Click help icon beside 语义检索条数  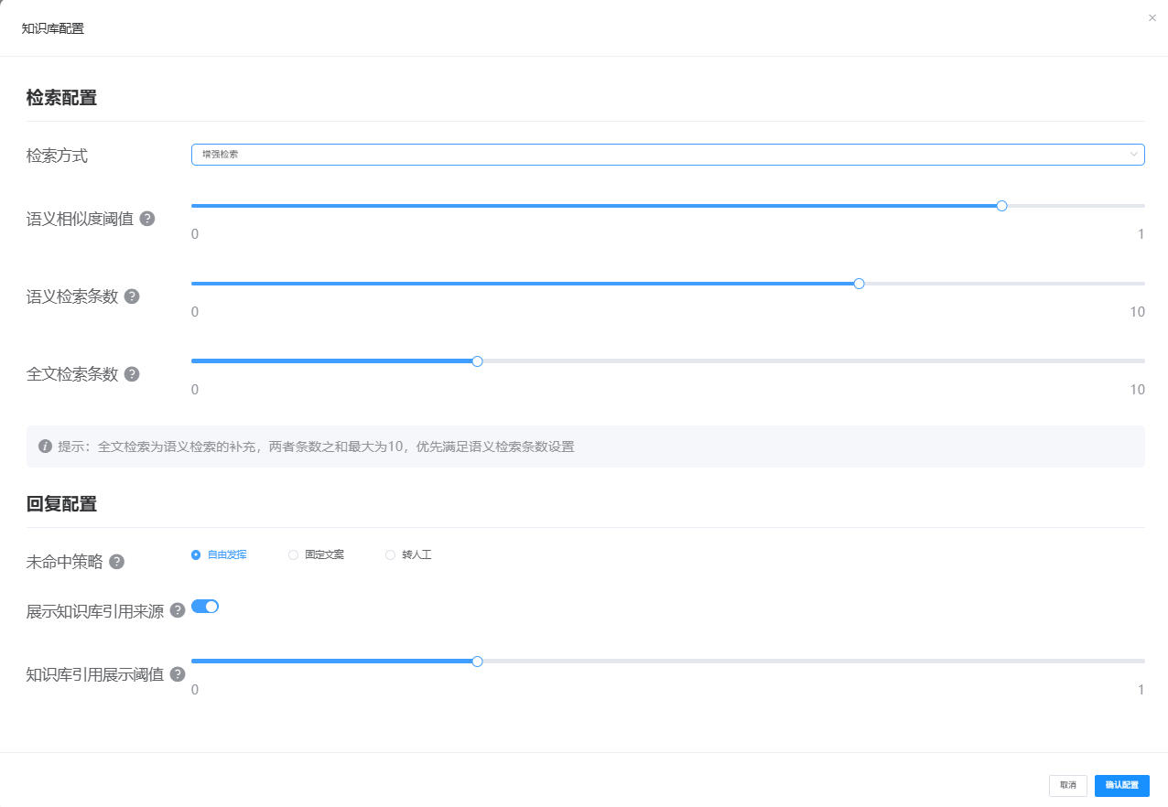click(x=132, y=296)
